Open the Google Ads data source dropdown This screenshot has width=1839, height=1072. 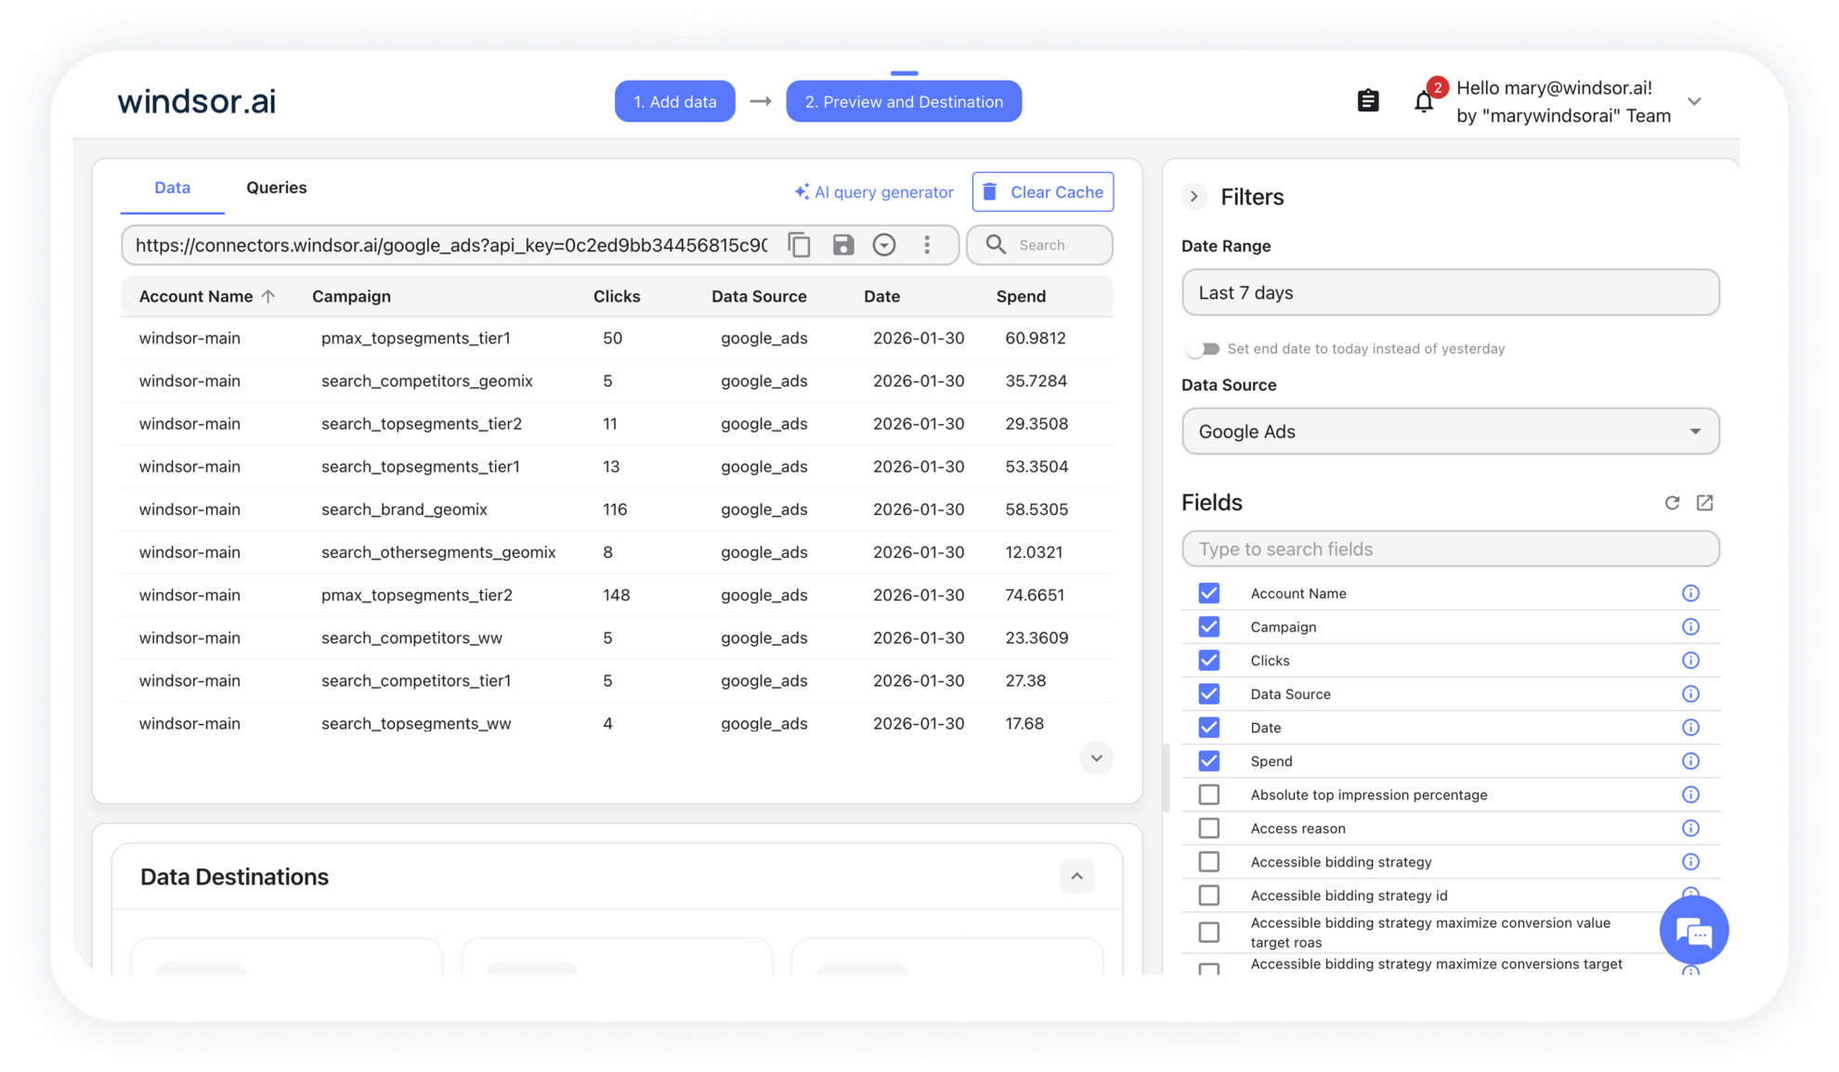[1450, 432]
